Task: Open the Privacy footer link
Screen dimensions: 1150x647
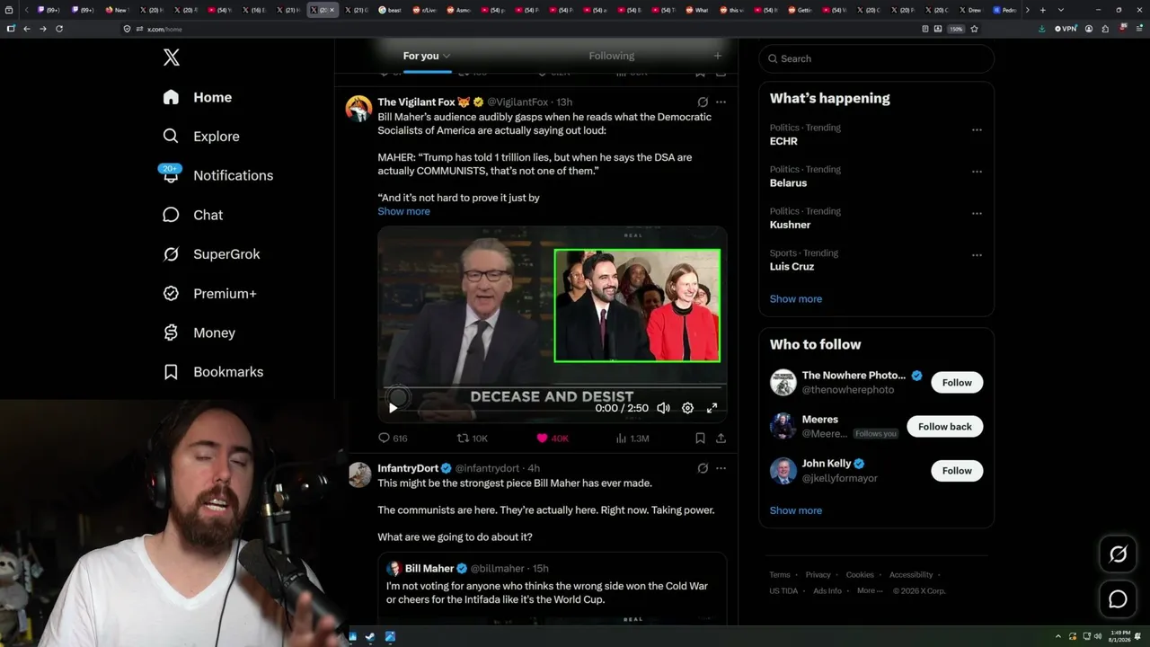Action: click(818, 575)
